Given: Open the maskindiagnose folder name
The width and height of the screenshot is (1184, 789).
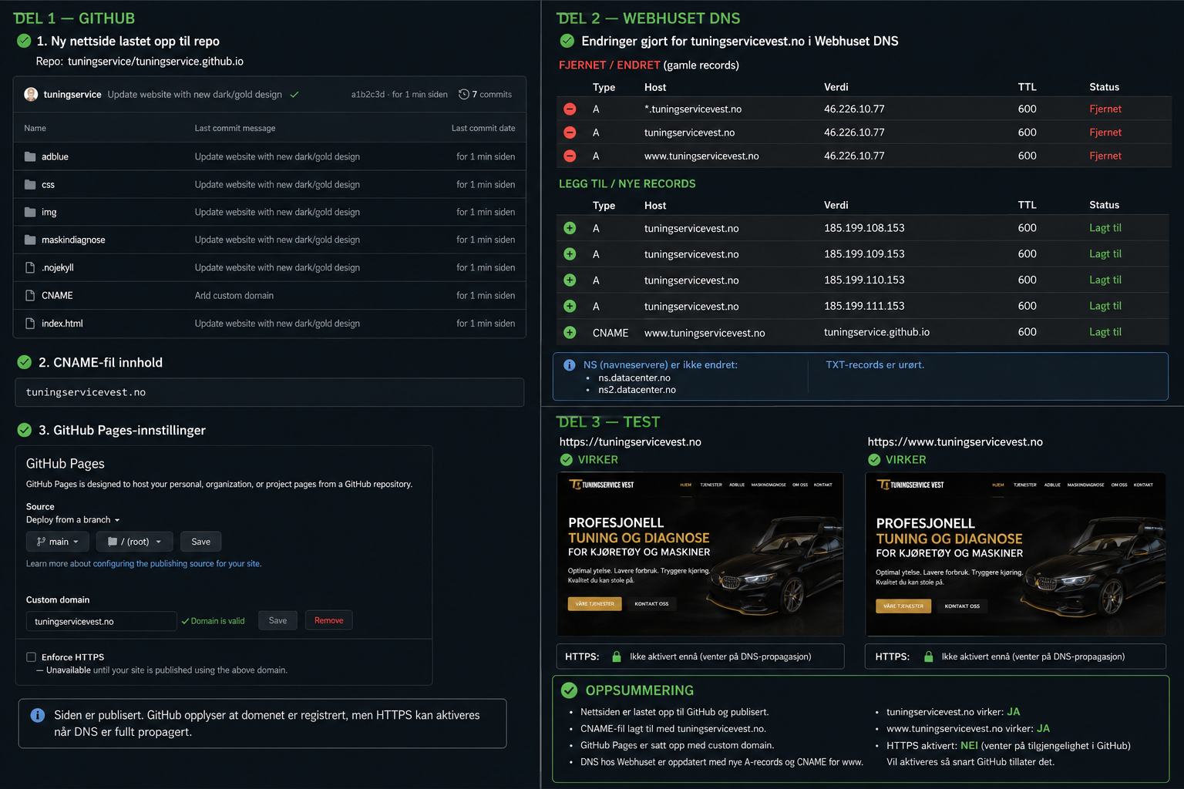Looking at the screenshot, I should click(x=73, y=240).
